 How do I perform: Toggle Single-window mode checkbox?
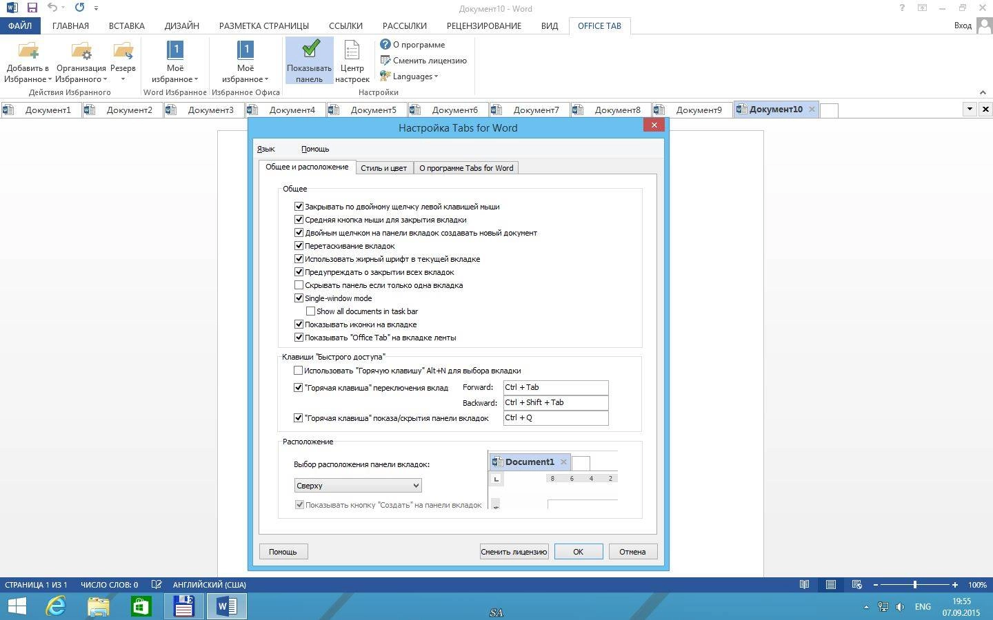tap(299, 298)
